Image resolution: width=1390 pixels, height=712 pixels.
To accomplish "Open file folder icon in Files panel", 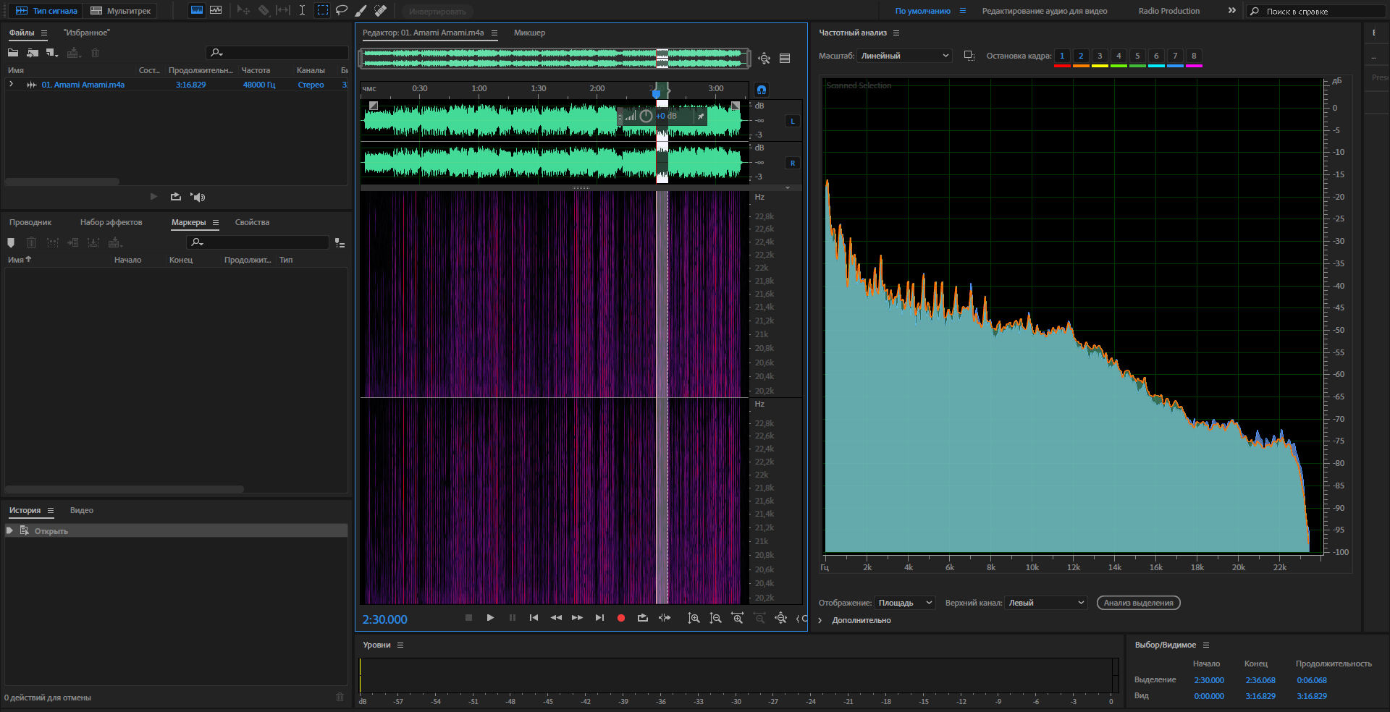I will point(13,53).
